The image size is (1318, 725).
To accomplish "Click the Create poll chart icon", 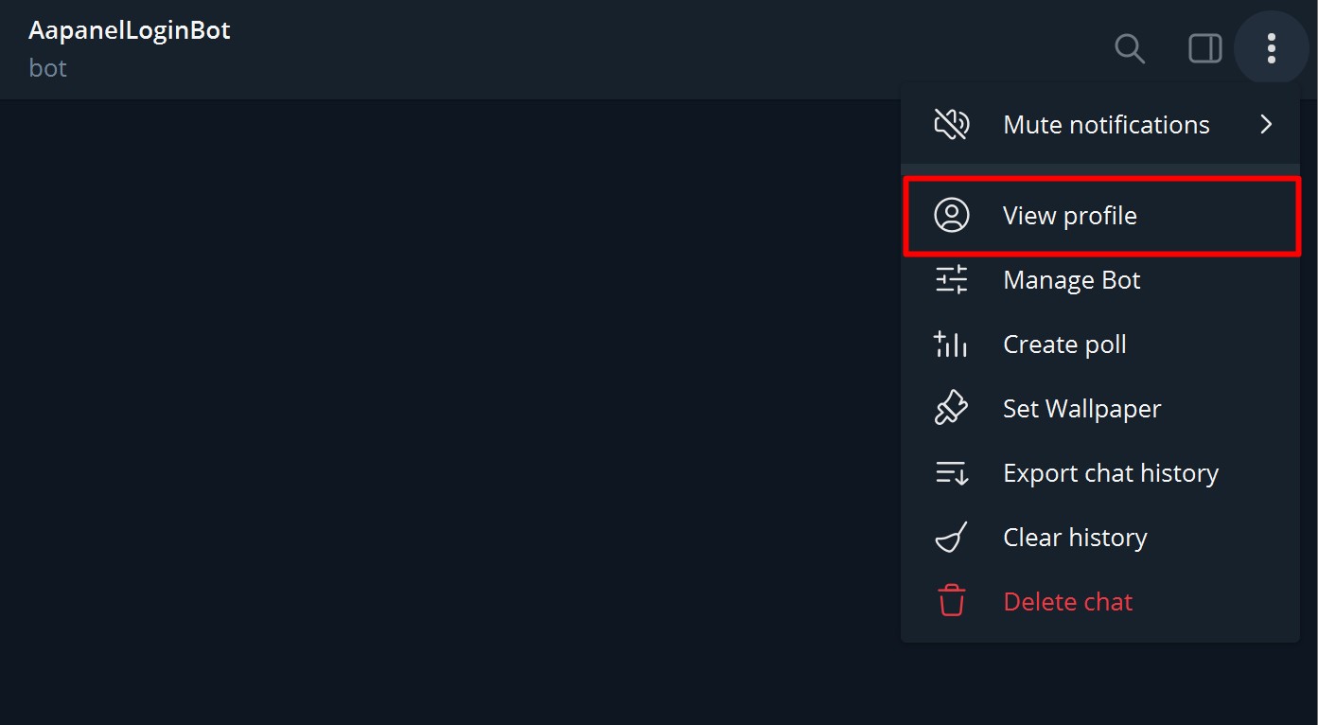I will pos(951,345).
